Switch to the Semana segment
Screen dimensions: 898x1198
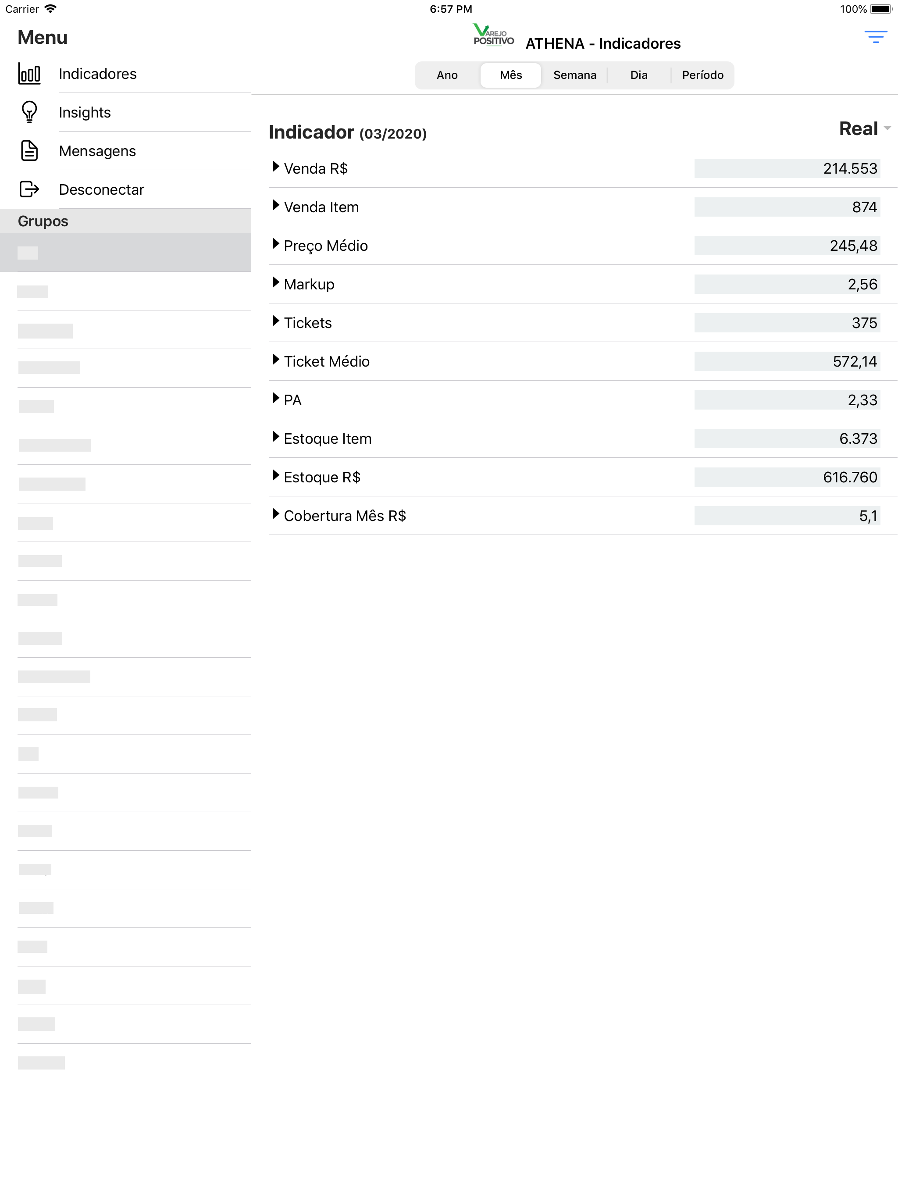(575, 75)
